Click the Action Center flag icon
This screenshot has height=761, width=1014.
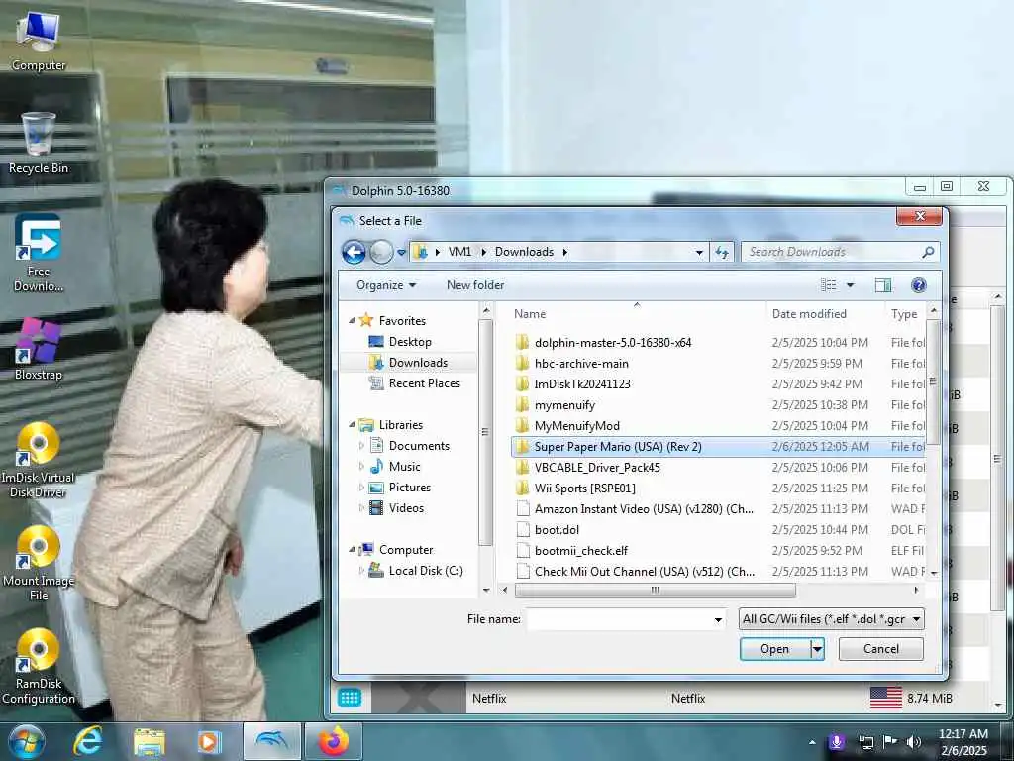(890, 742)
